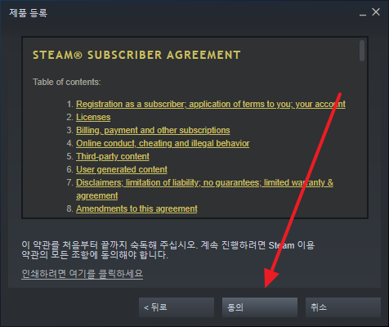Click the < 뒤로 (Back) button
Image resolution: width=389 pixels, height=327 pixels.
pos(177,307)
